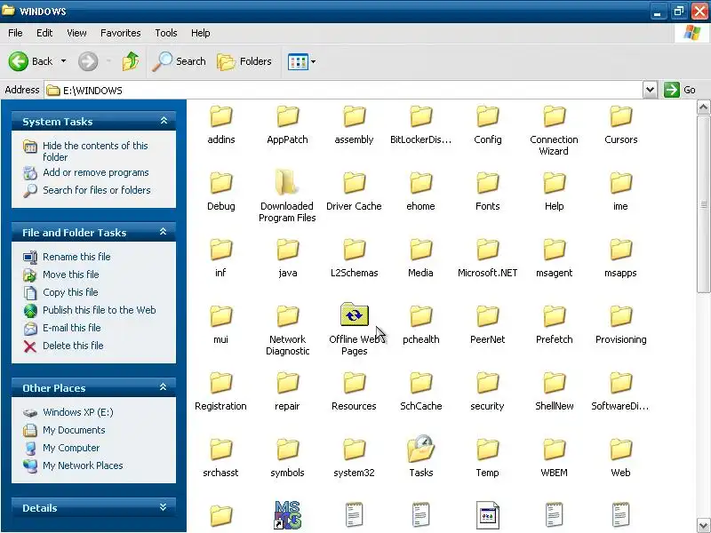This screenshot has height=533, width=711.
Task: Click Add or remove programs link
Action: click(96, 172)
